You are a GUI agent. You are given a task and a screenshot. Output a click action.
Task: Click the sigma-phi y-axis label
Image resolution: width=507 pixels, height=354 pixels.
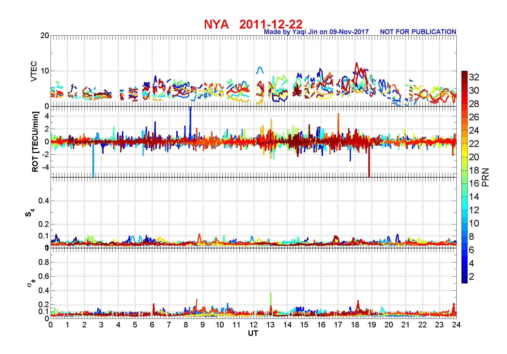[31, 283]
